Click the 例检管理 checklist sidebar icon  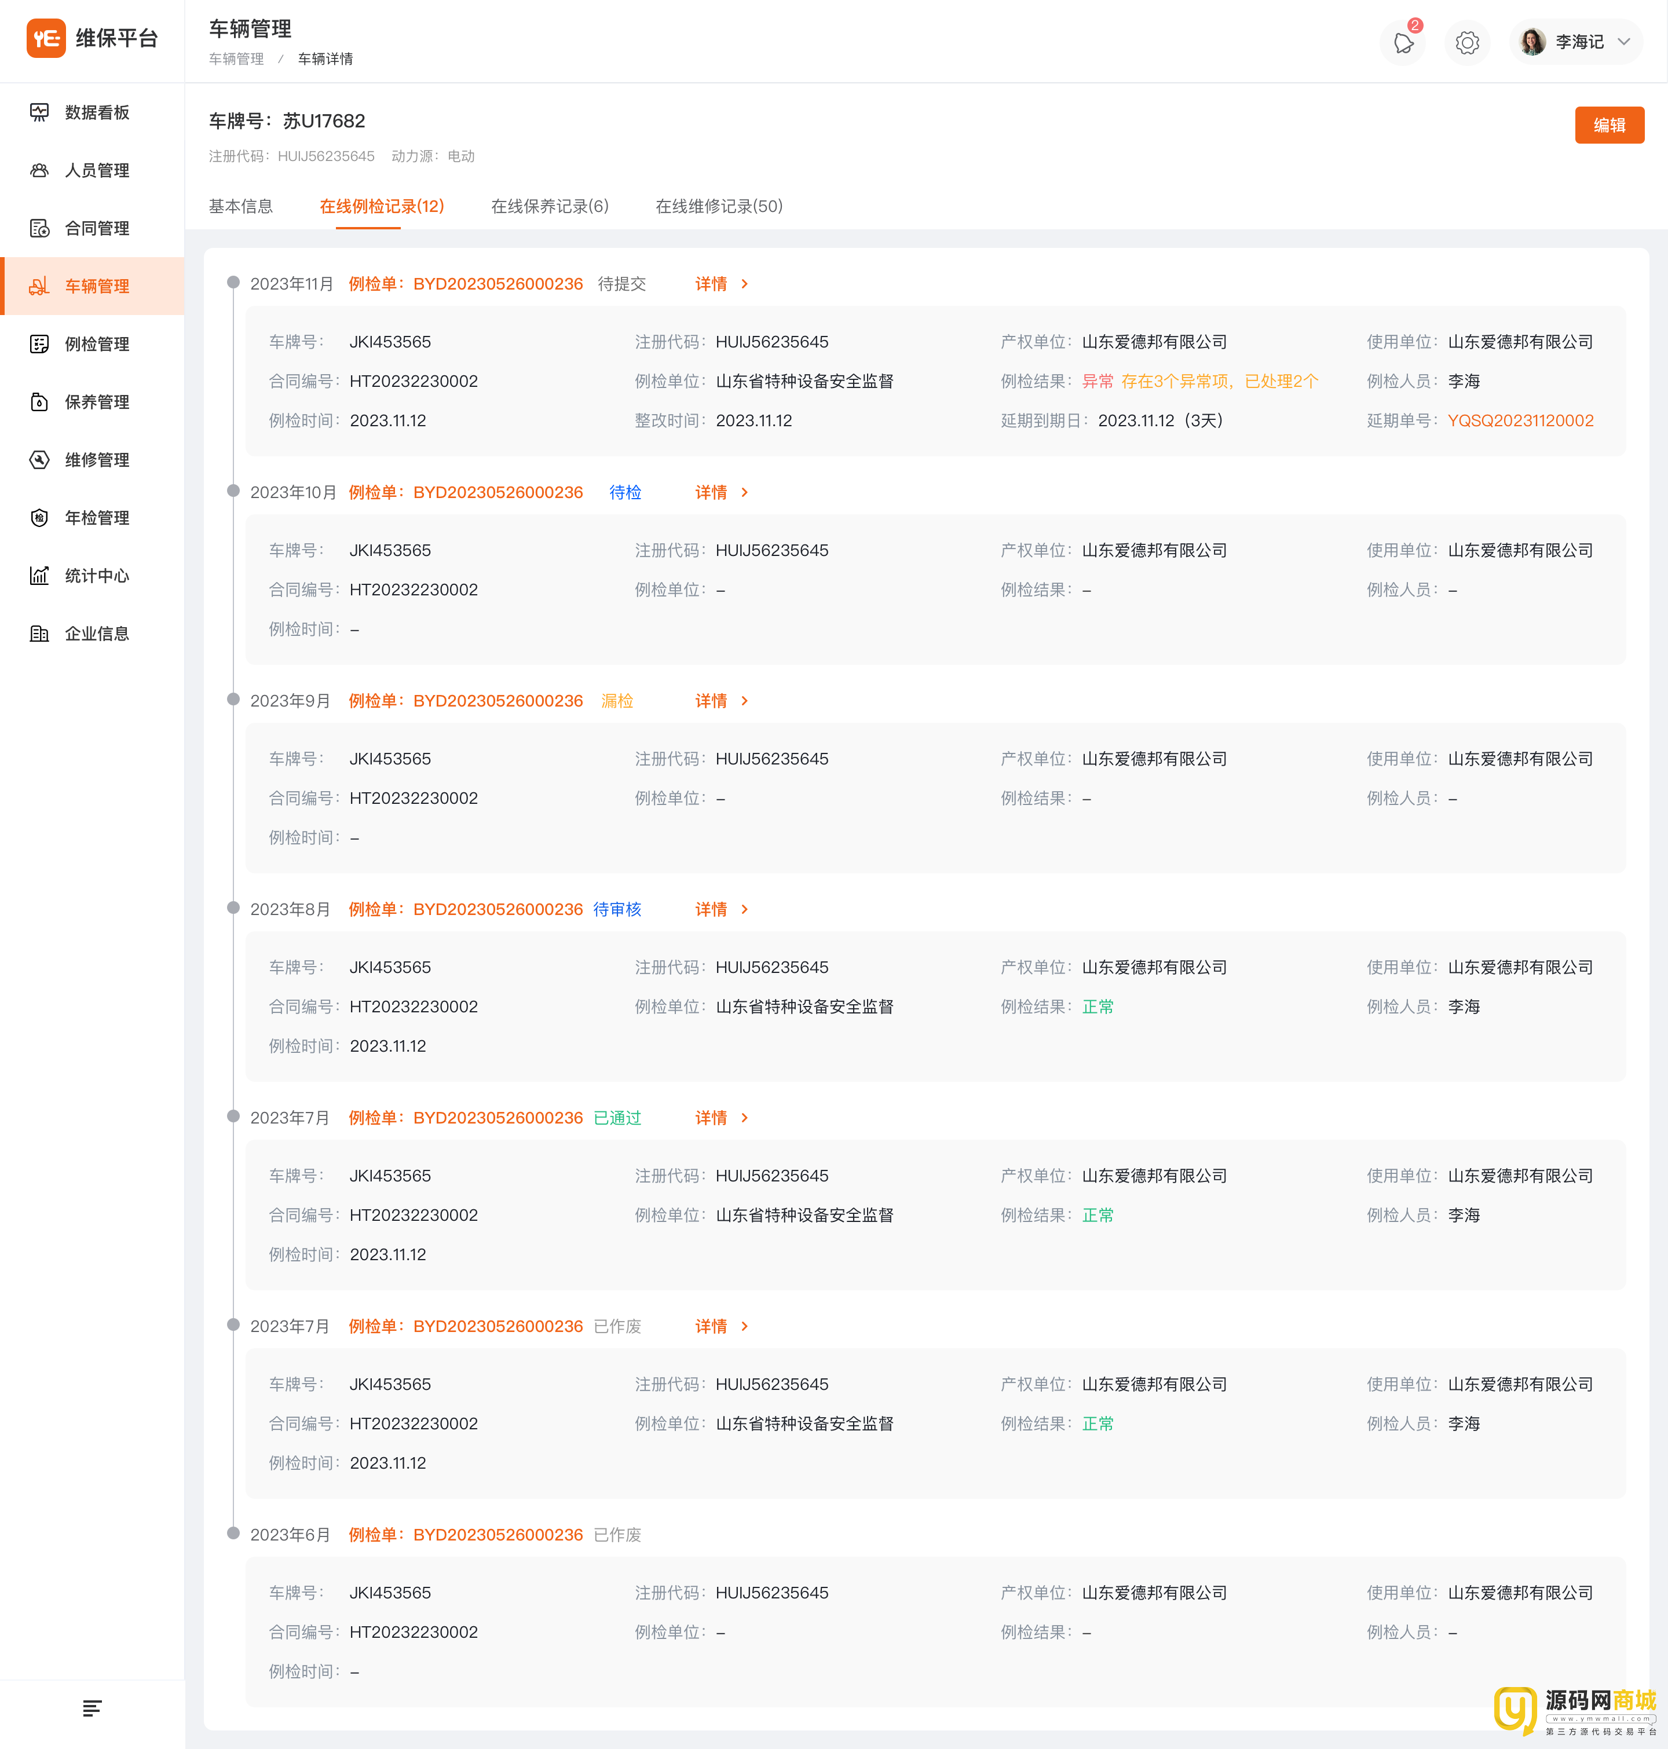39,344
